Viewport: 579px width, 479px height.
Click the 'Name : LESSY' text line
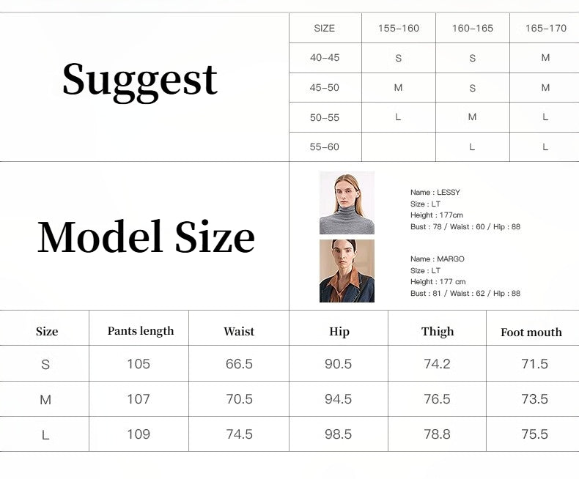pyautogui.click(x=435, y=193)
